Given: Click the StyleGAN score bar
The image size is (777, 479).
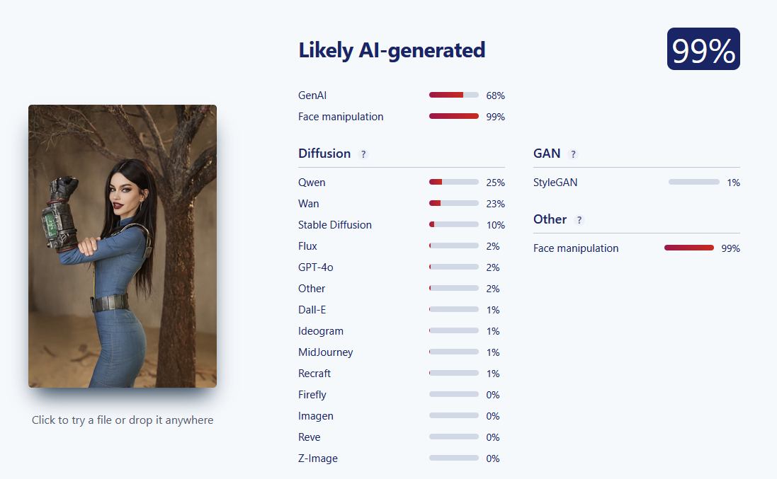Looking at the screenshot, I should click(x=693, y=182).
